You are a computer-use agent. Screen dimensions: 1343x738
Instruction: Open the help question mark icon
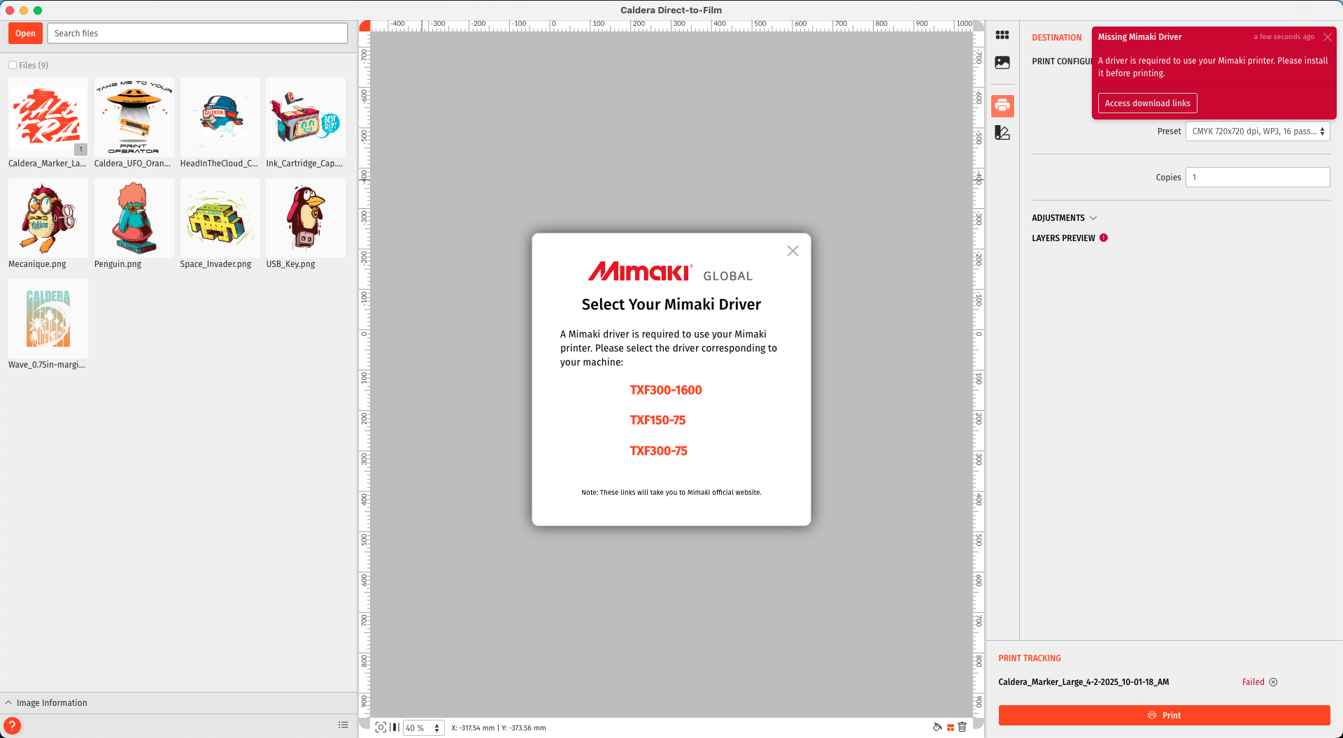[x=12, y=725]
